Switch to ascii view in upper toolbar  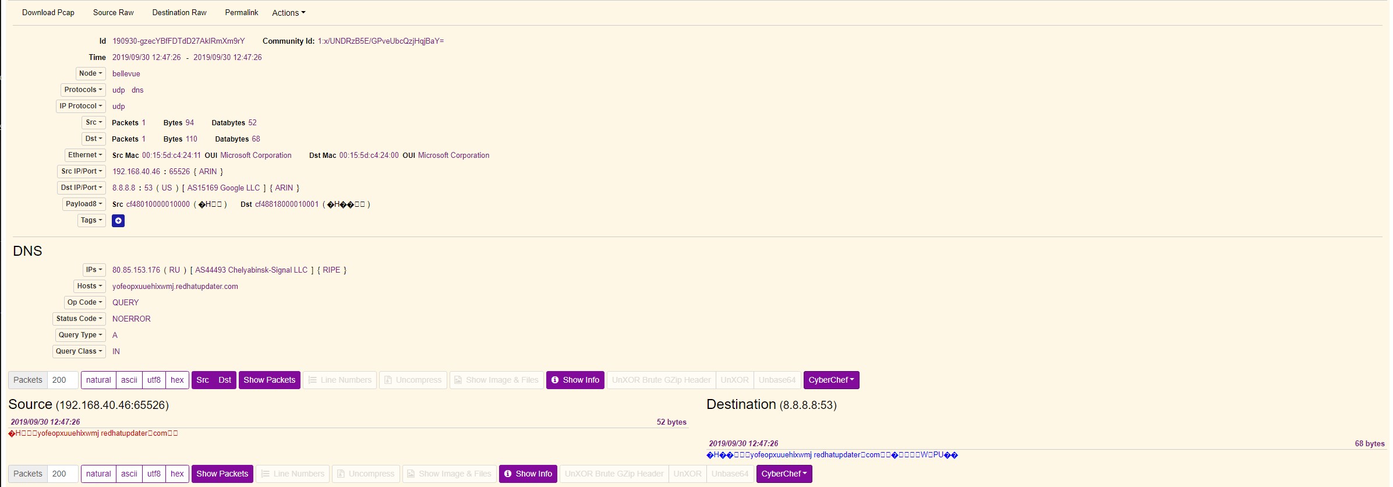tap(129, 380)
